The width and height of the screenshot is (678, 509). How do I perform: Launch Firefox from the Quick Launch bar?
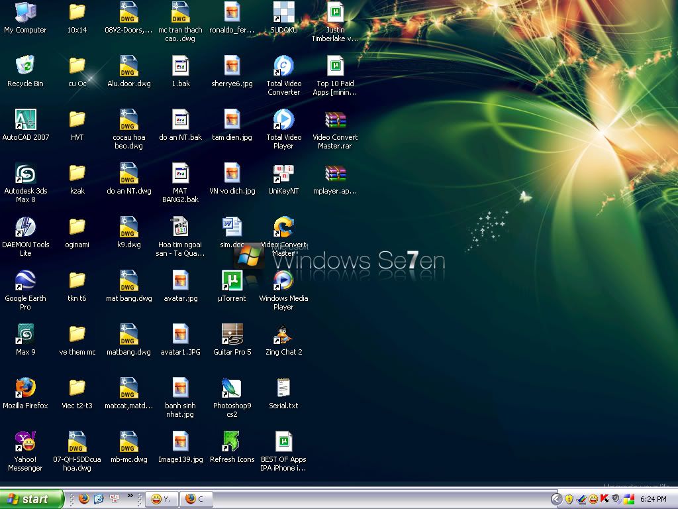pos(84,499)
